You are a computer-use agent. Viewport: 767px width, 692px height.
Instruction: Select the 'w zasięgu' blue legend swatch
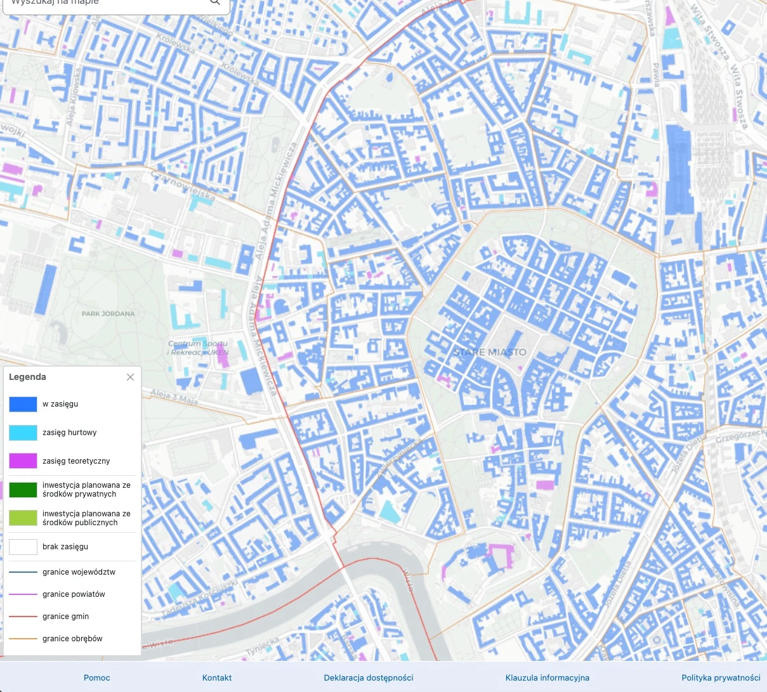(23, 404)
